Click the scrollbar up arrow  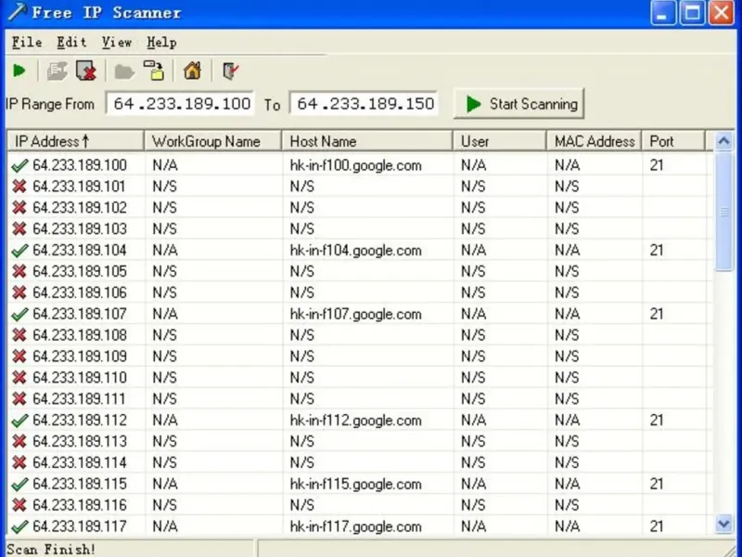[723, 141]
